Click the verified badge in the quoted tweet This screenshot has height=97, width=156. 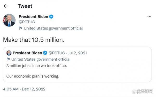click(x=45, y=53)
